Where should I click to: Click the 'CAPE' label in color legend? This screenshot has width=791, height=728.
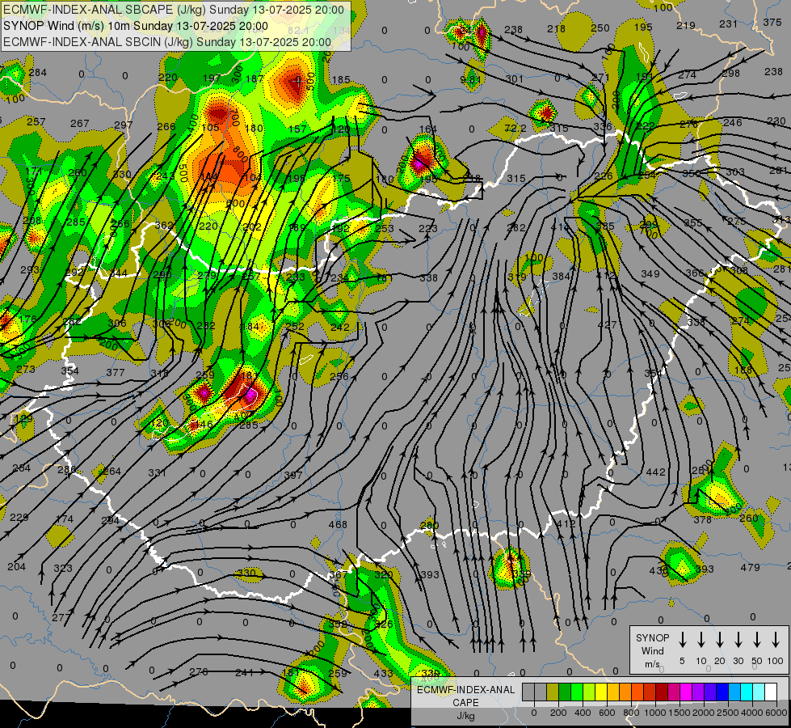465,703
